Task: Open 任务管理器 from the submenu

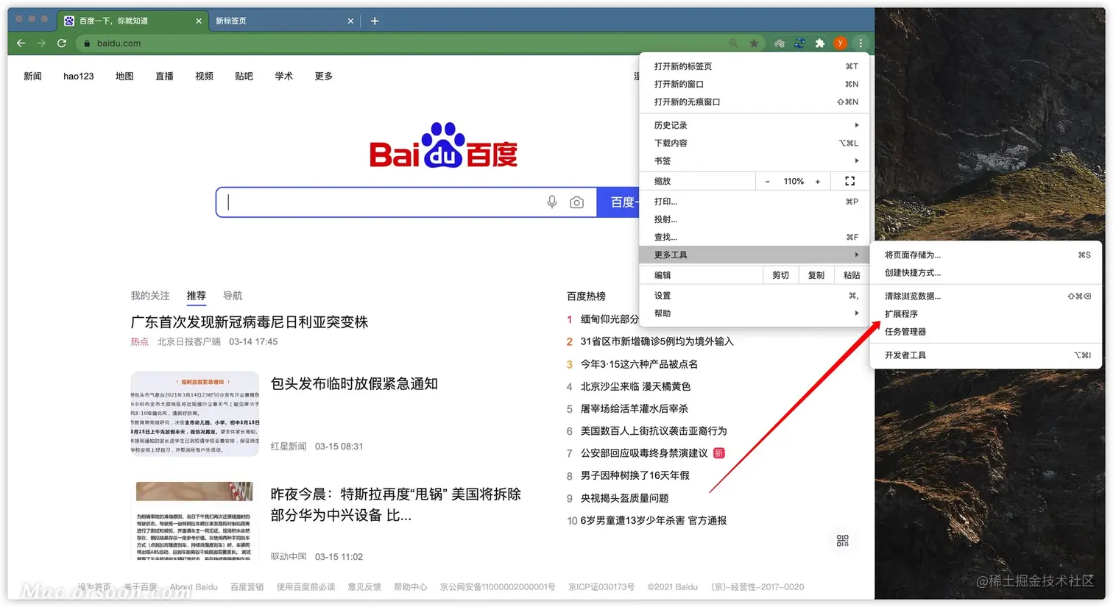Action: click(x=986, y=332)
